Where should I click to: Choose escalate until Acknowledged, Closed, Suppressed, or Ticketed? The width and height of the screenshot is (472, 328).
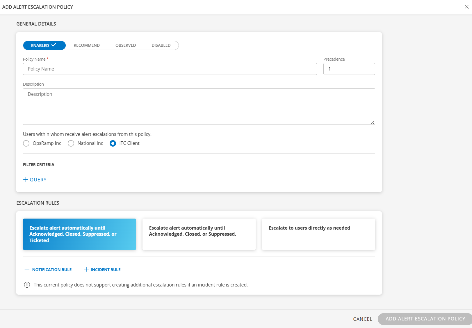(x=79, y=234)
